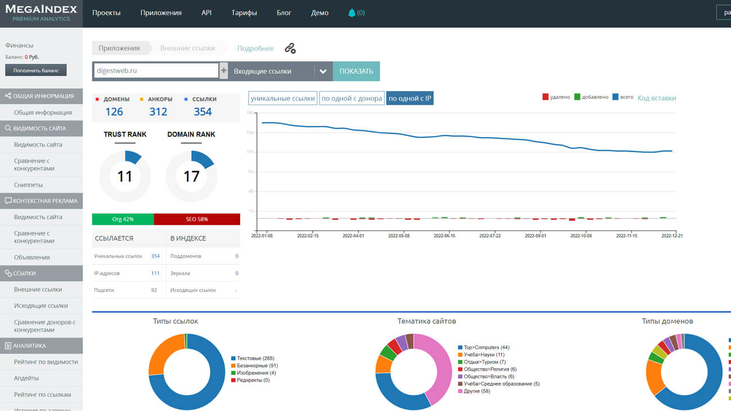Click the notification bell icon
The image size is (731, 411).
(x=352, y=13)
